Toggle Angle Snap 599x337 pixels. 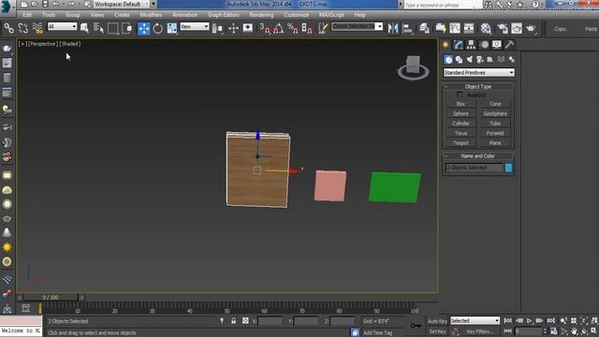pyautogui.click(x=279, y=28)
